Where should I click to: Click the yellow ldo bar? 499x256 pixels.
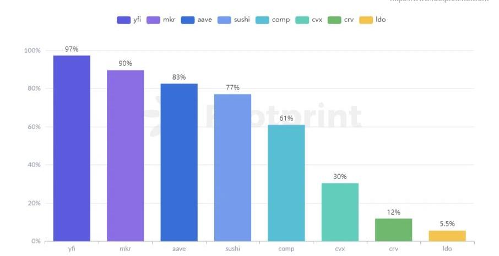[447, 236]
